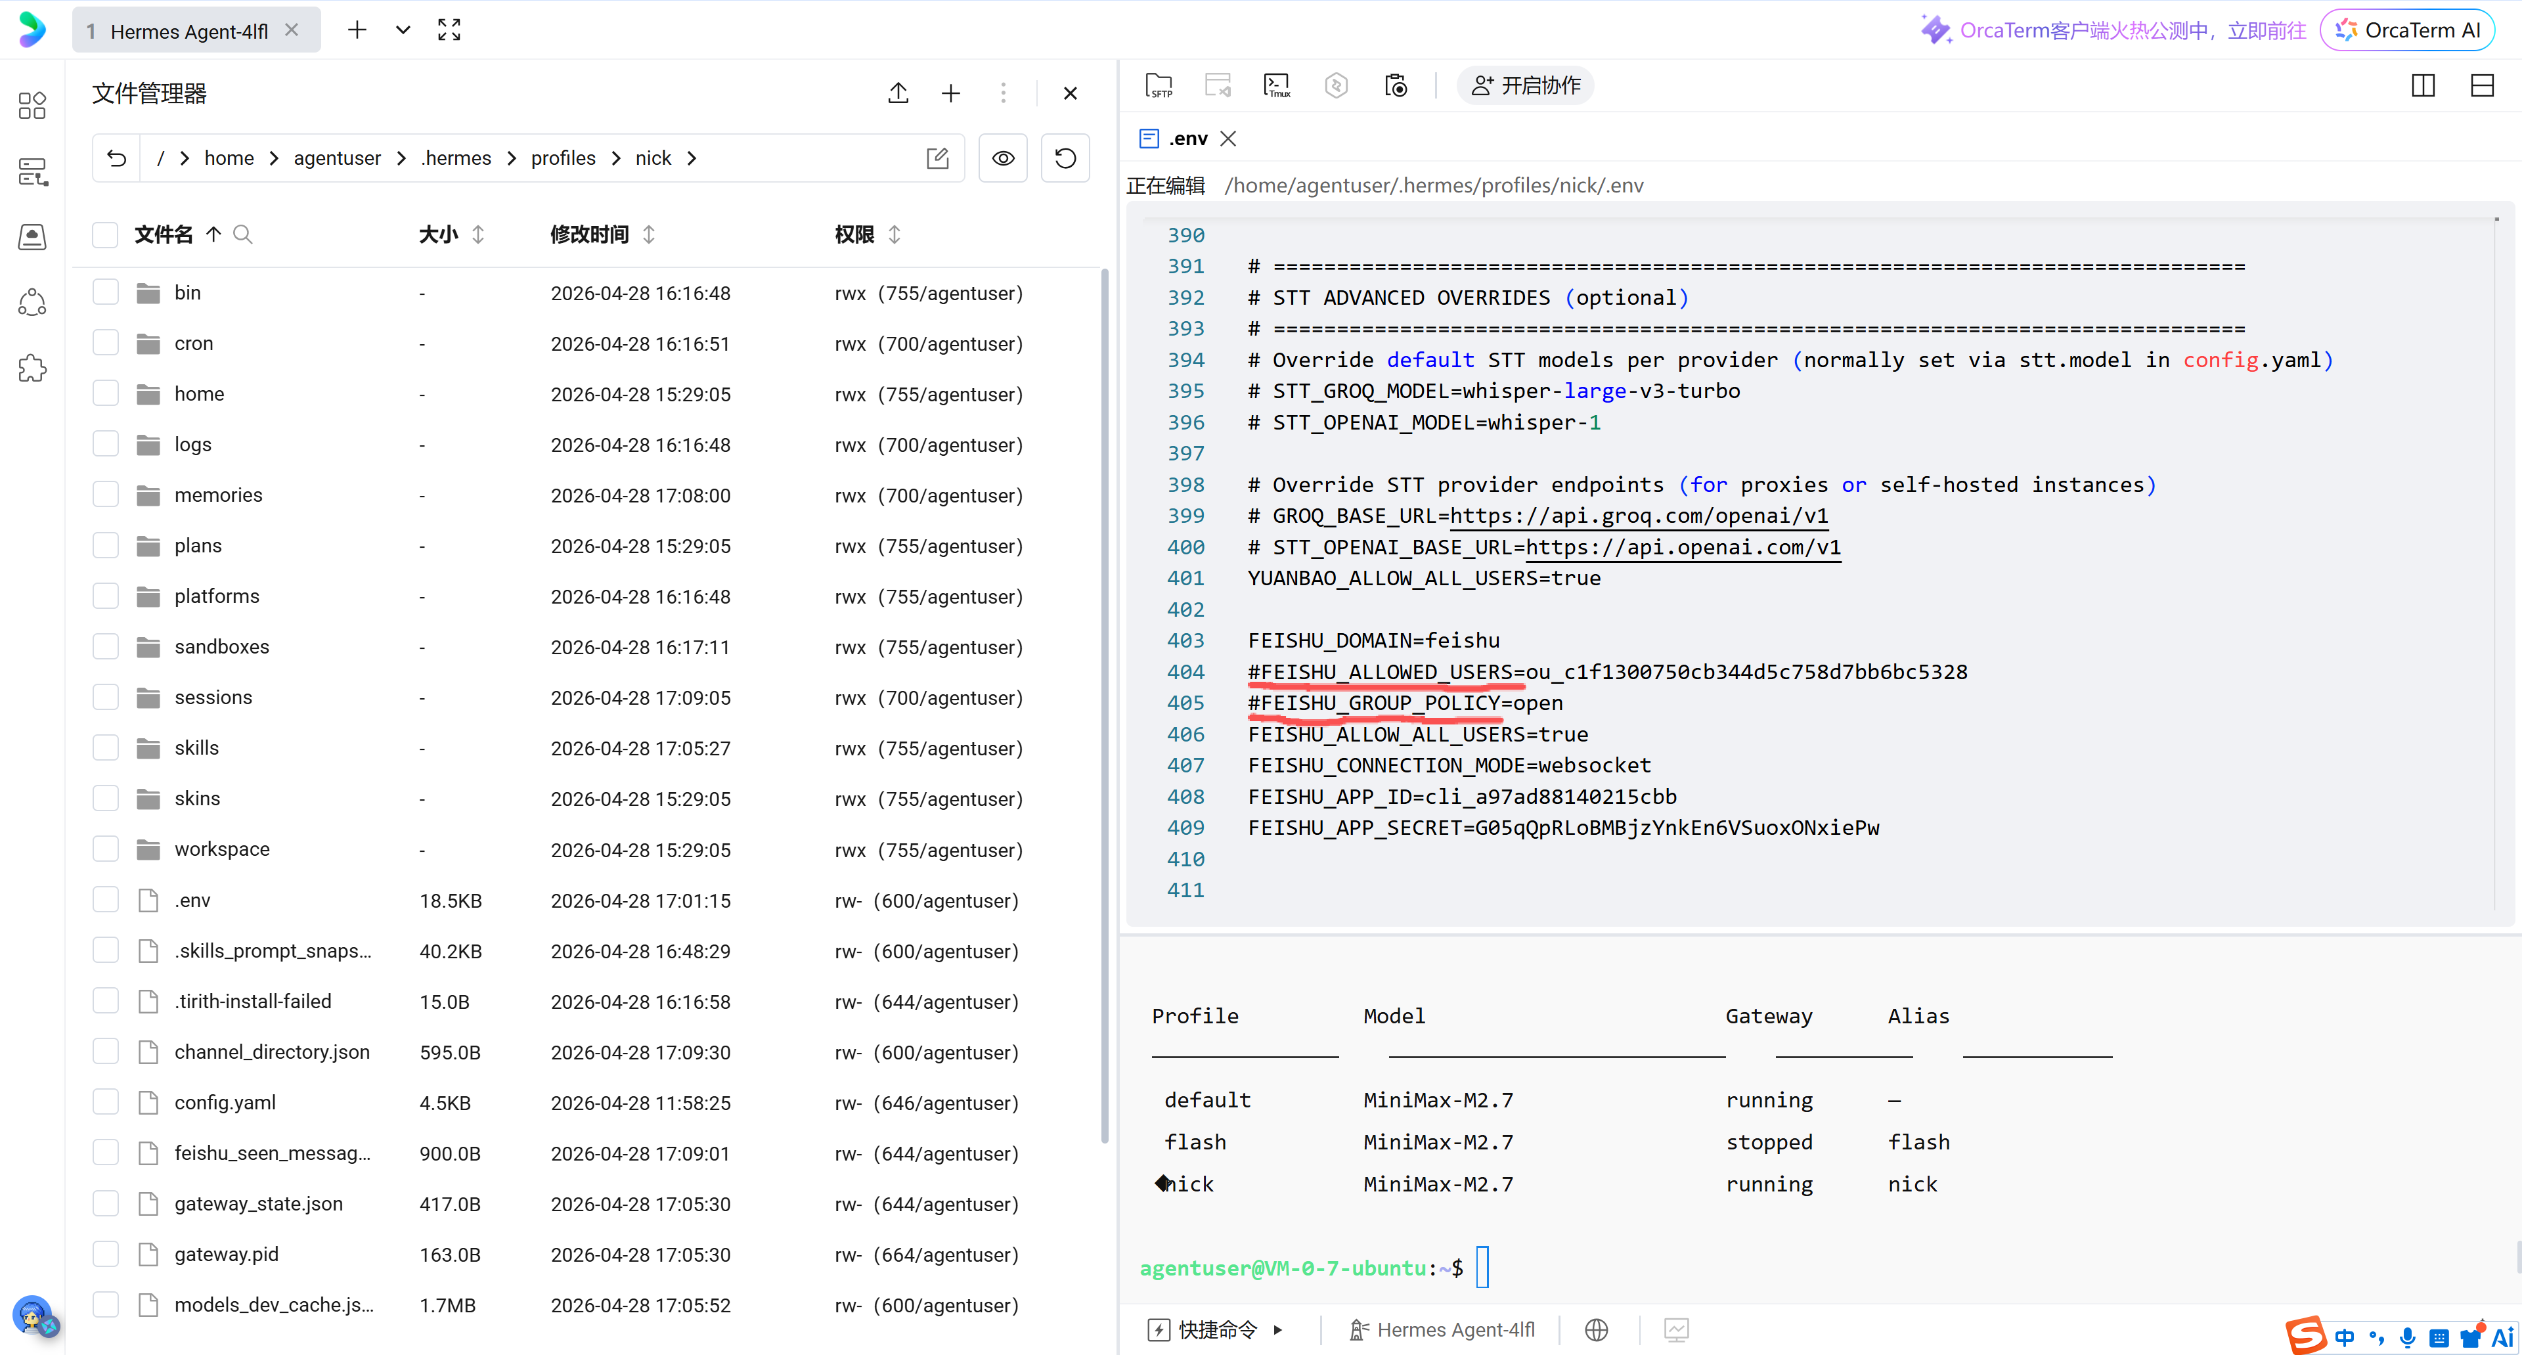Screen dimensions: 2522x1355
Task: Upload a file in the file manager
Action: pyautogui.click(x=898, y=93)
